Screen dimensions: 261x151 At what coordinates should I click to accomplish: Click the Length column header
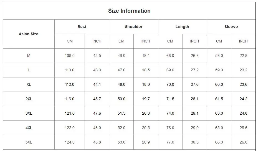(182, 27)
